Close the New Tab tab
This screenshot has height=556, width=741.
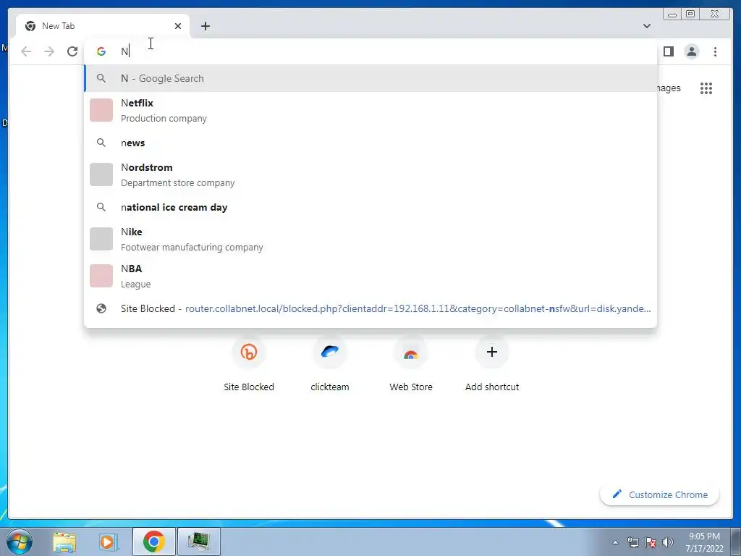click(x=178, y=26)
